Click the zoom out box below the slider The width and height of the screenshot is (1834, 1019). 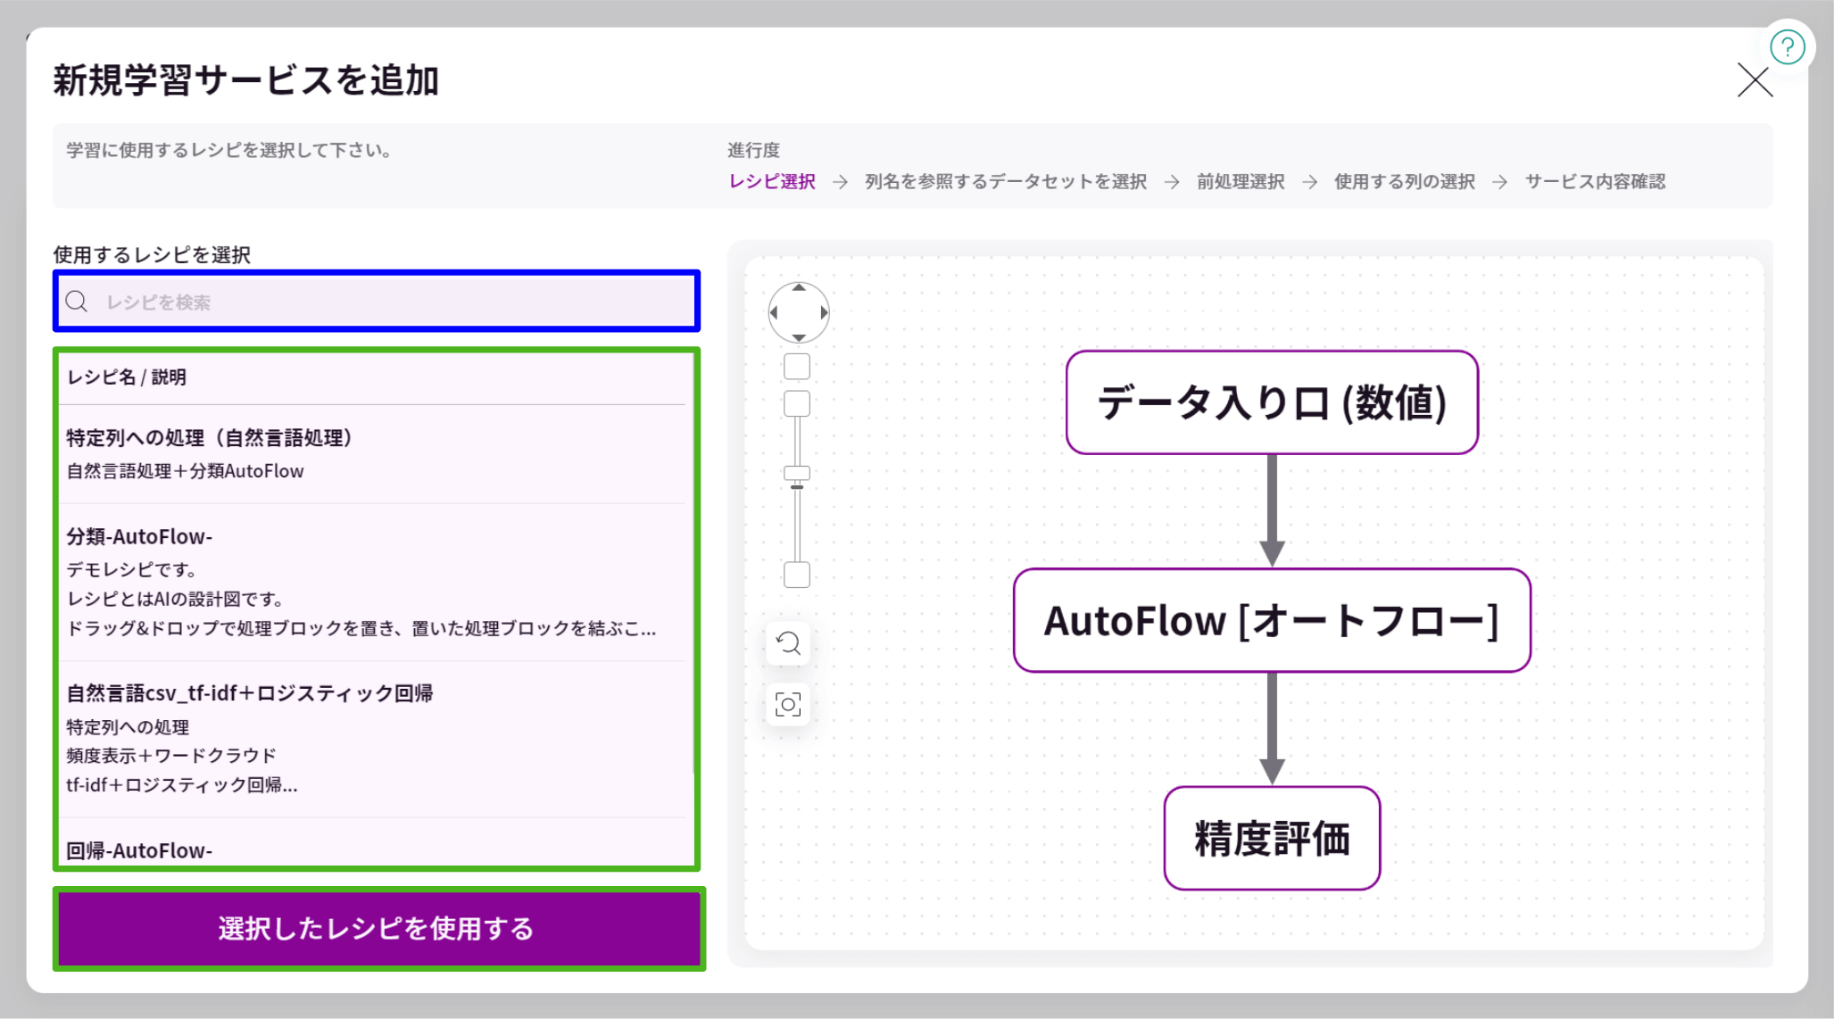coord(795,576)
